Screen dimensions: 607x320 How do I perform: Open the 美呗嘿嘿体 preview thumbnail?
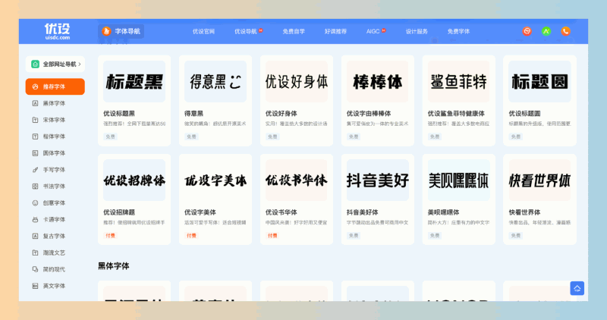click(x=459, y=180)
